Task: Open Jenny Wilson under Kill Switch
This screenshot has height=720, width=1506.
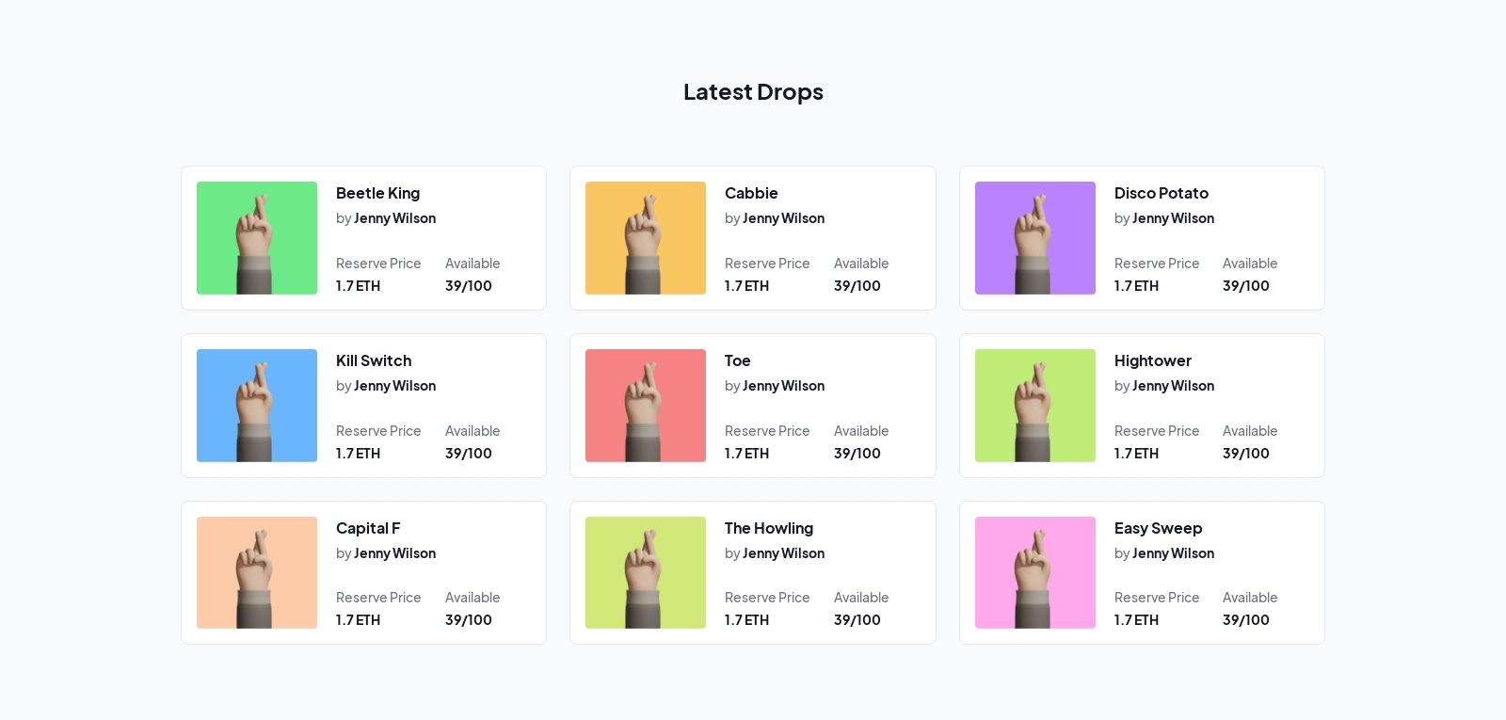Action: coord(395,386)
